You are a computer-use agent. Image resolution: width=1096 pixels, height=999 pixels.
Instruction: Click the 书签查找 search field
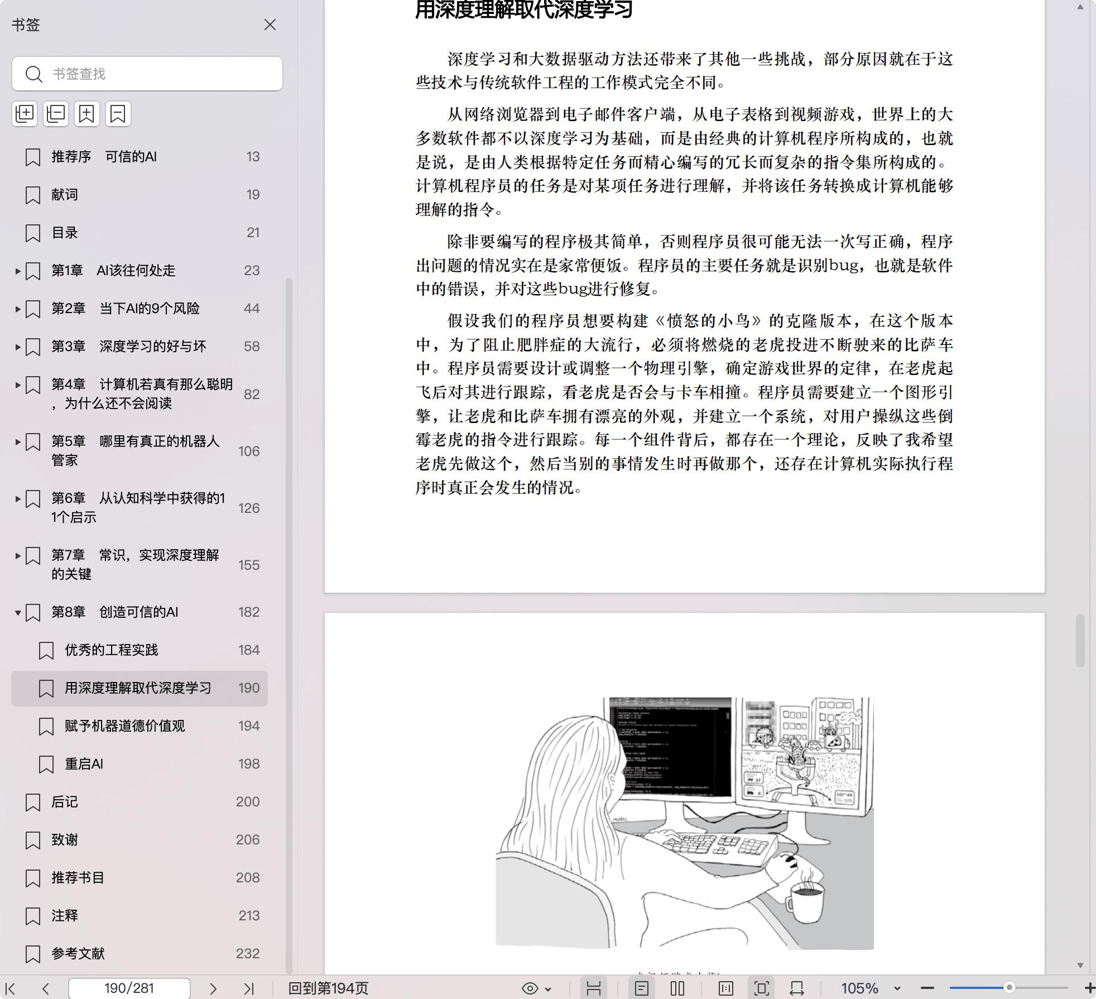pyautogui.click(x=147, y=74)
